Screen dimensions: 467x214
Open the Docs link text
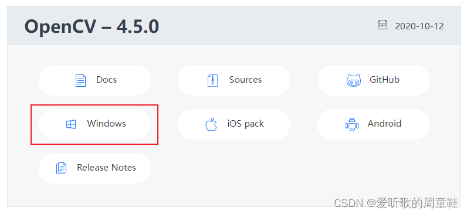pos(106,80)
